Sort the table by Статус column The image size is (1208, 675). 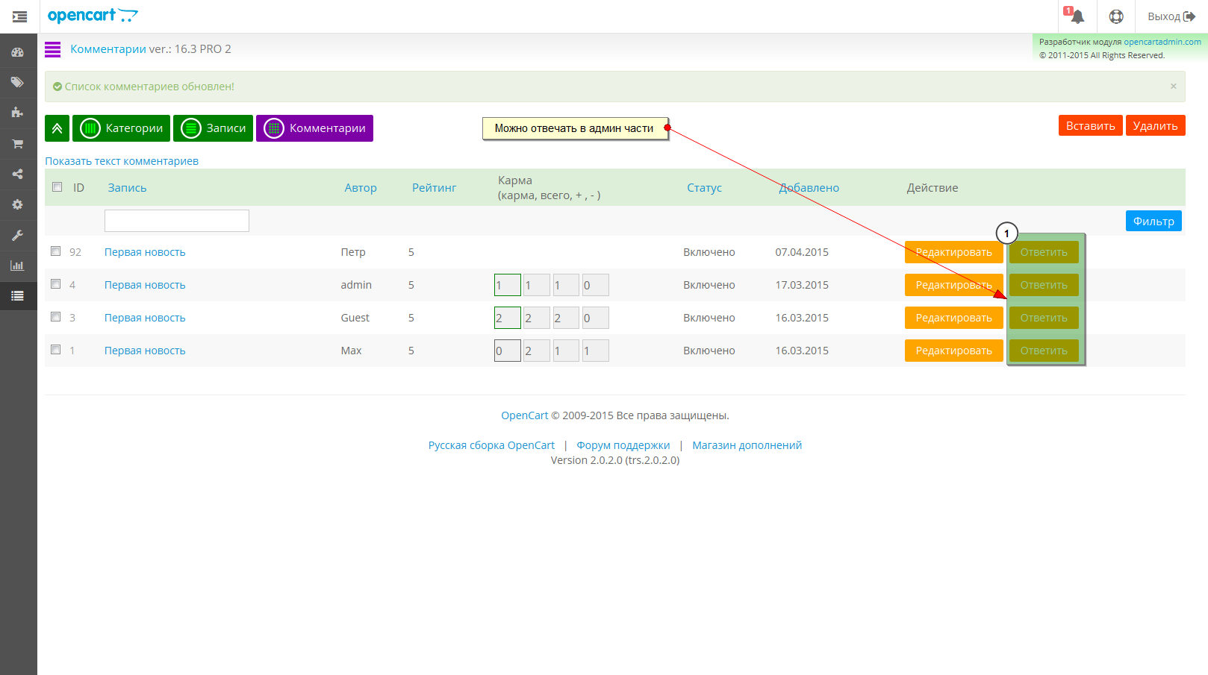pos(704,188)
